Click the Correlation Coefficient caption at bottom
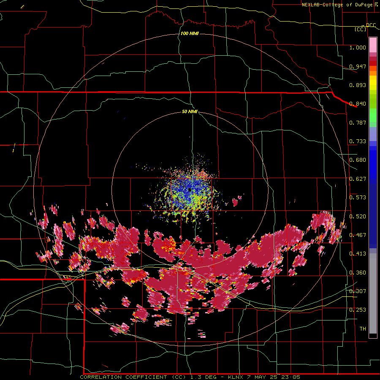 (190, 377)
